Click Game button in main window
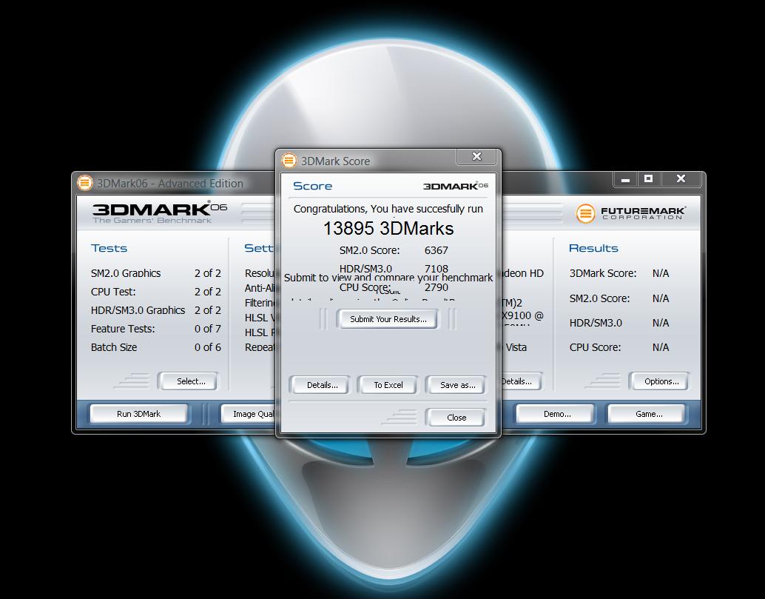The width and height of the screenshot is (765, 599). (x=648, y=414)
